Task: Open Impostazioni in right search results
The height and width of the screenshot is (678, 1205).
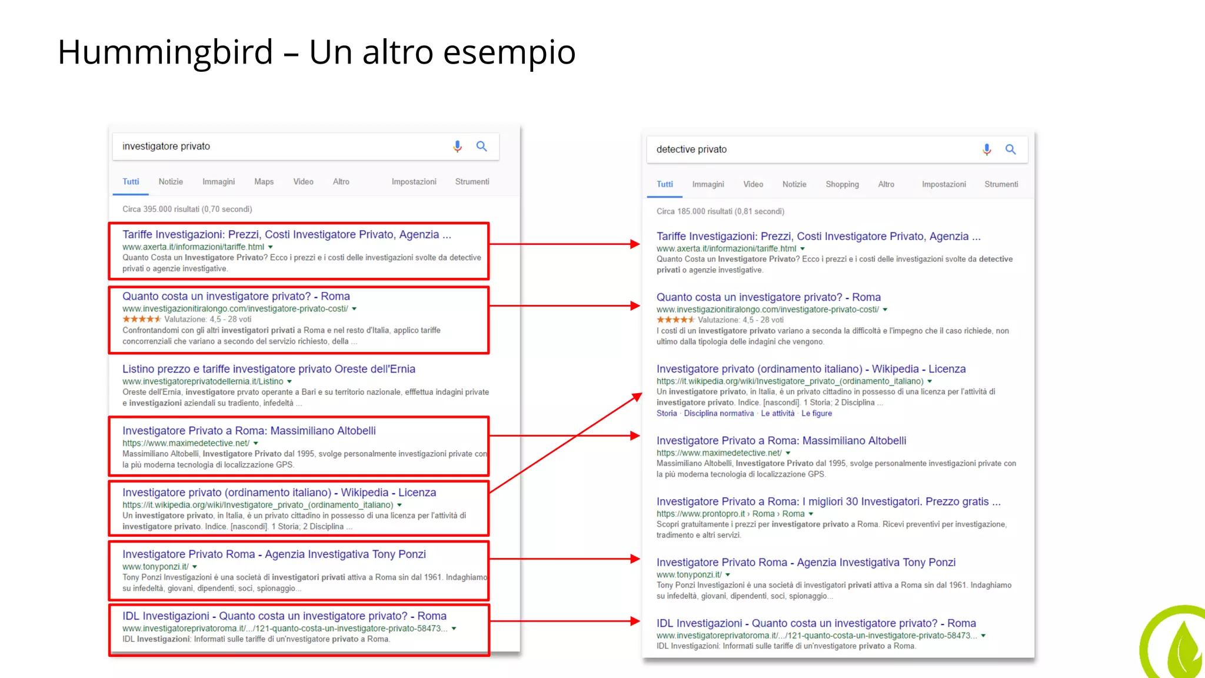Action: point(944,184)
